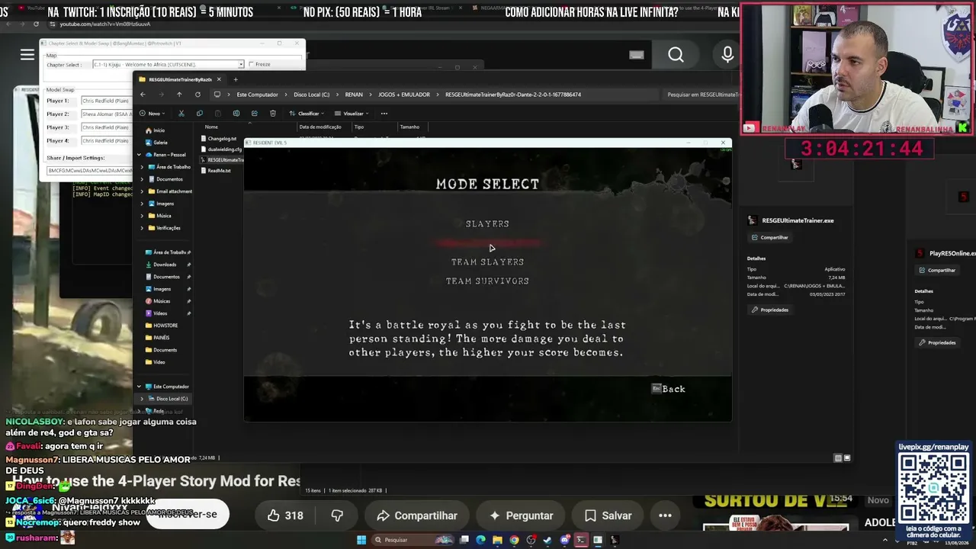Open the Player 2 model dropdown
Image resolution: width=976 pixels, height=549 pixels.
[107, 114]
